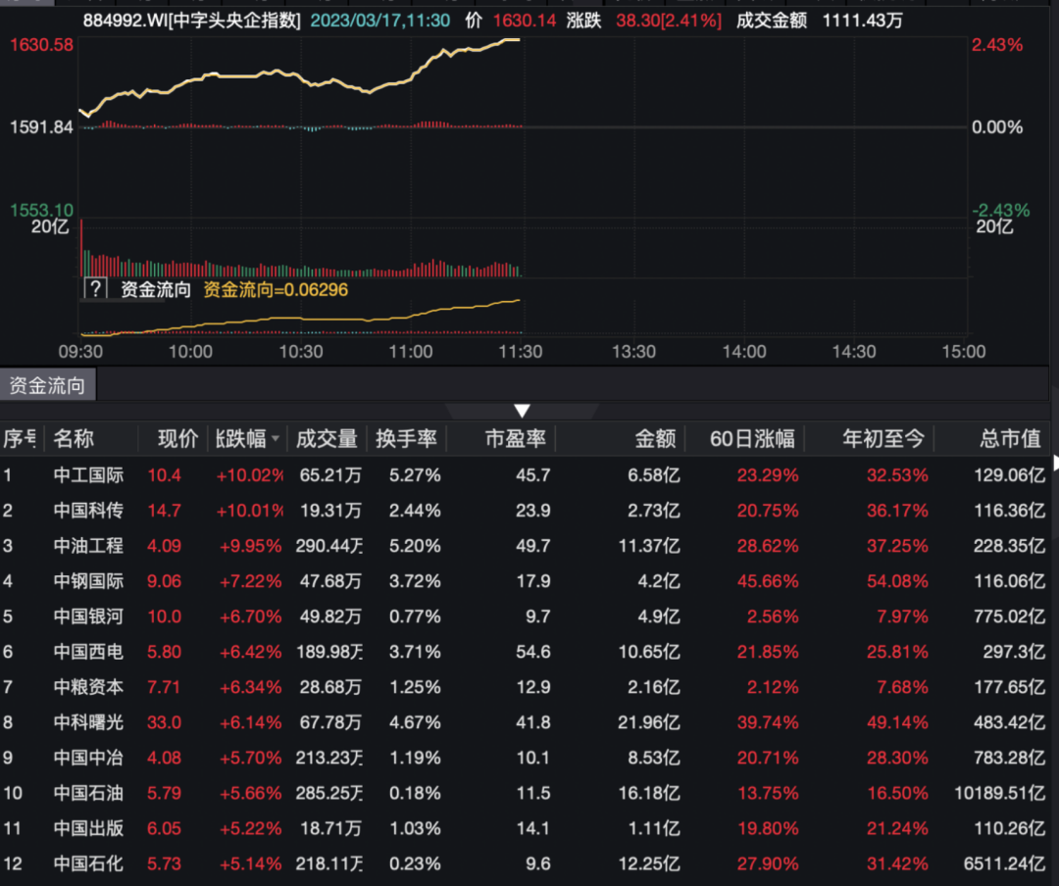Click the 2.43% right axis percentage label
Viewport: 1059px width, 886px height.
pyautogui.click(x=997, y=45)
